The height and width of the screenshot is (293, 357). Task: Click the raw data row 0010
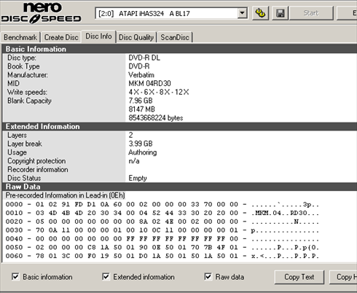click(162, 213)
